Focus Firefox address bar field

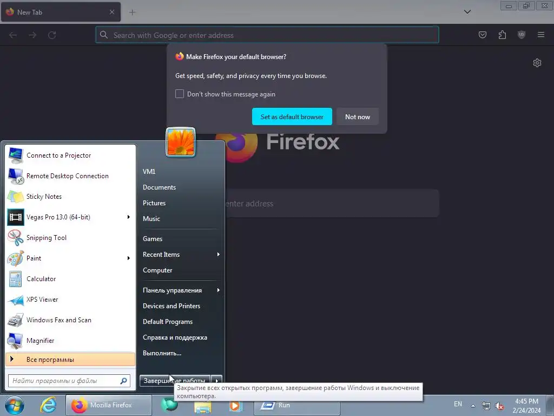click(267, 35)
